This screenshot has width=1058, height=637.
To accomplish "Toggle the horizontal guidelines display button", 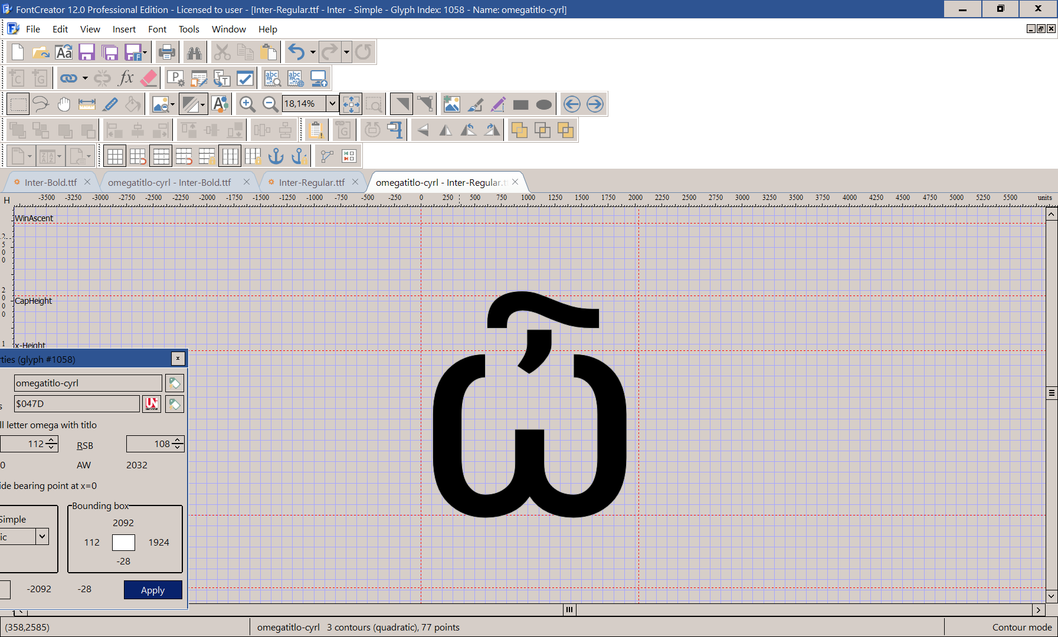I will (x=161, y=156).
